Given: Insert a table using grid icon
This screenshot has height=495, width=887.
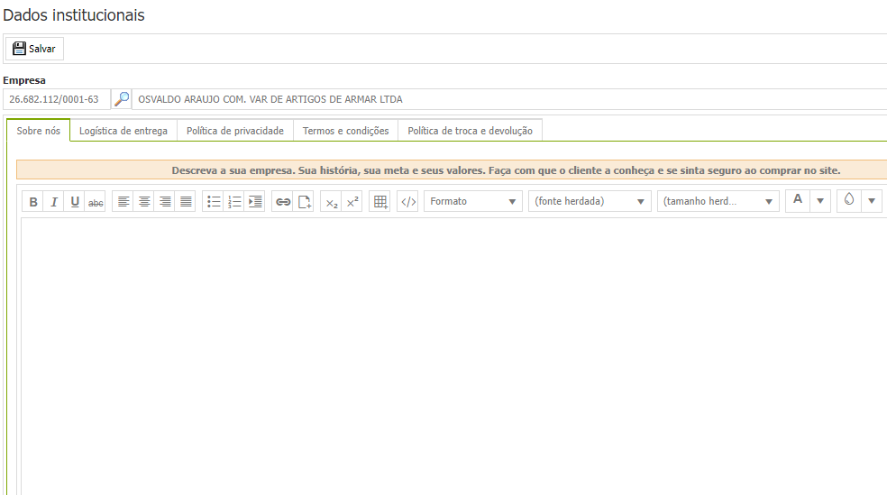Looking at the screenshot, I should point(380,202).
